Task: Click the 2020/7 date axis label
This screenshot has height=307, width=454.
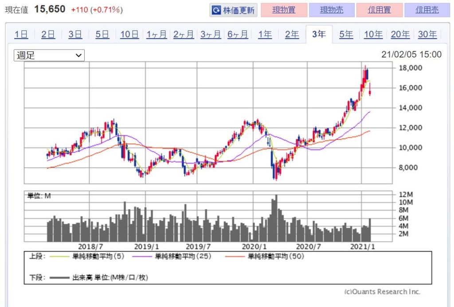Action: point(309,247)
